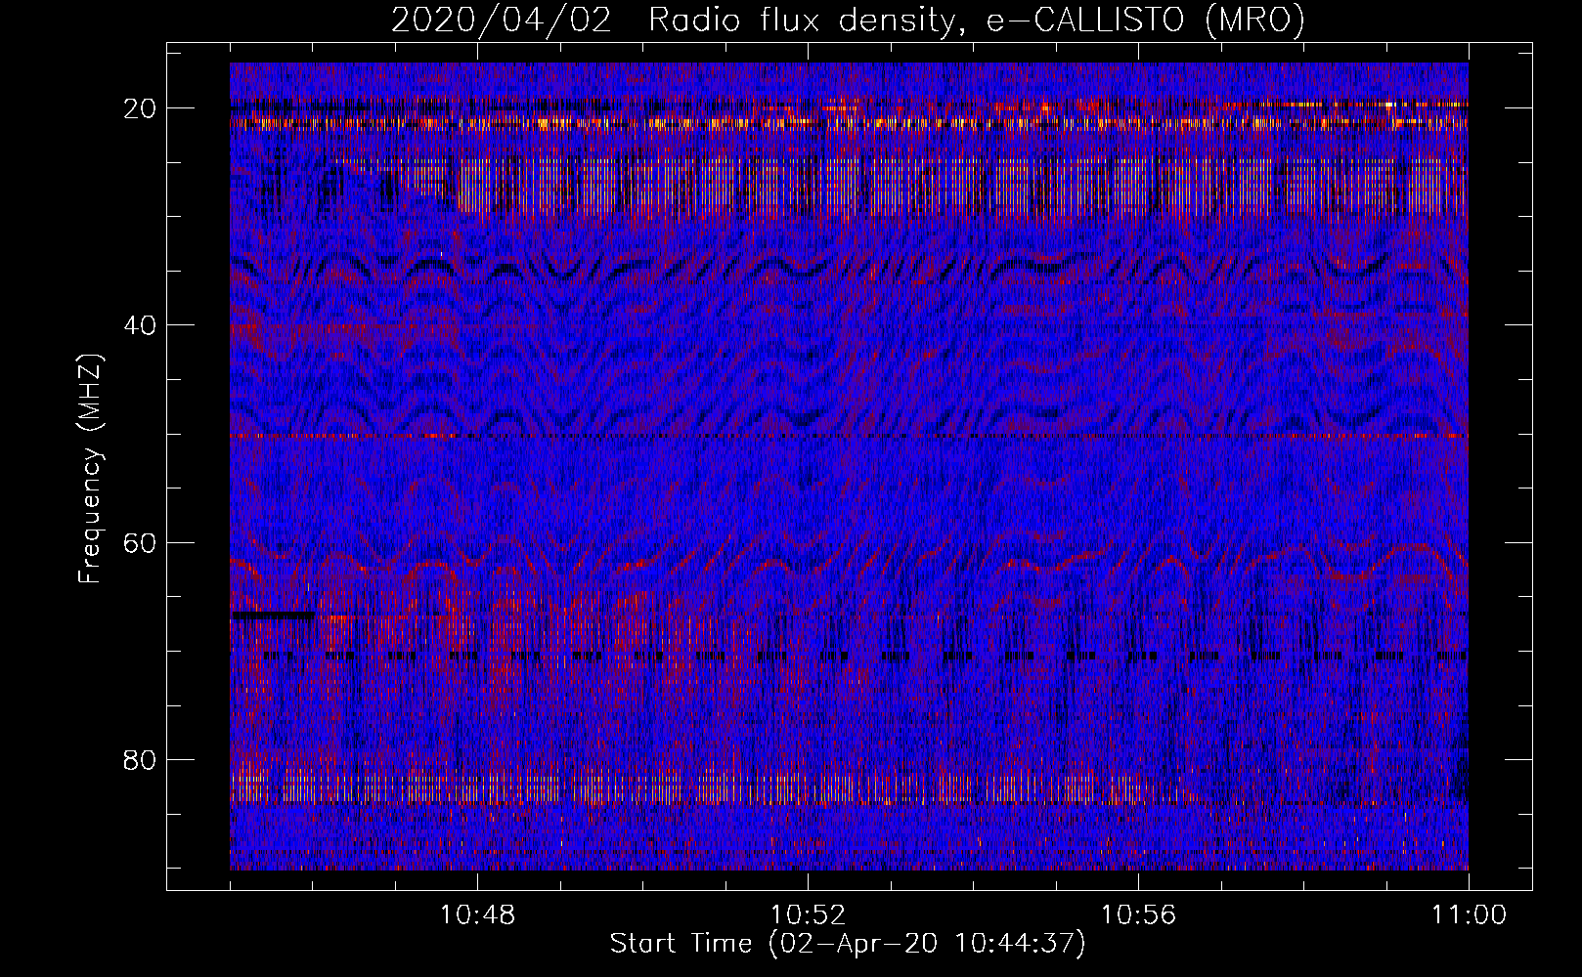The height and width of the screenshot is (977, 1582).
Task: Click the 10:56 time tick label
Action: tap(1138, 915)
